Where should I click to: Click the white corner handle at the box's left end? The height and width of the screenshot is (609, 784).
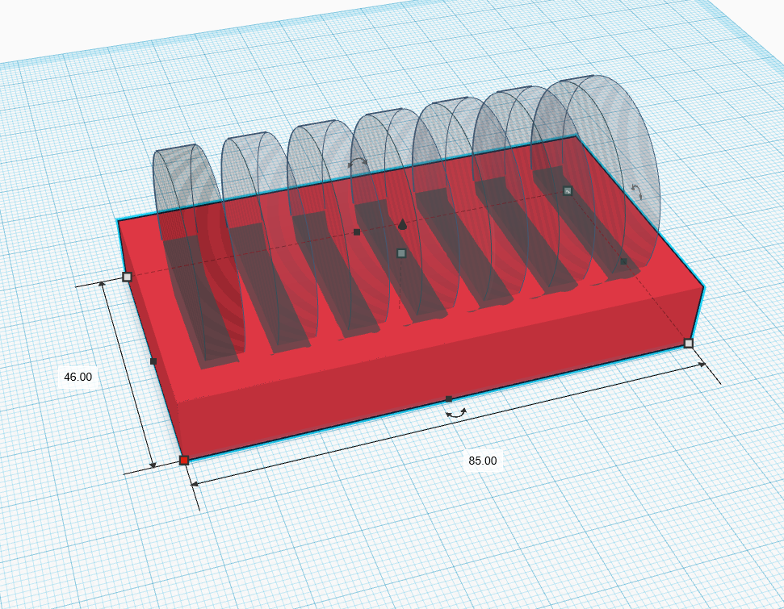point(127,277)
